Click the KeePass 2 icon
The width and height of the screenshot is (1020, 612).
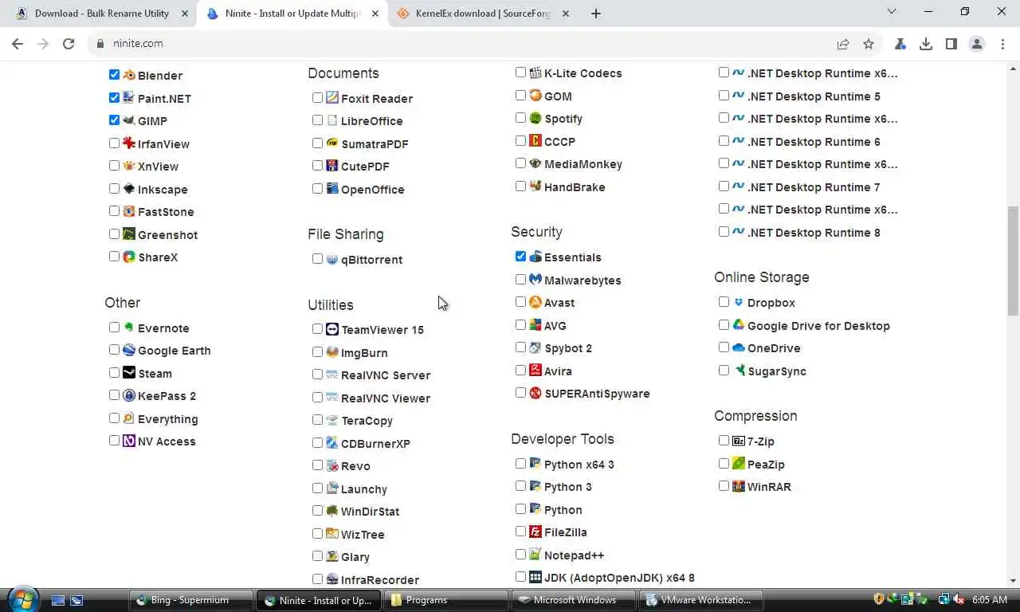pos(128,395)
